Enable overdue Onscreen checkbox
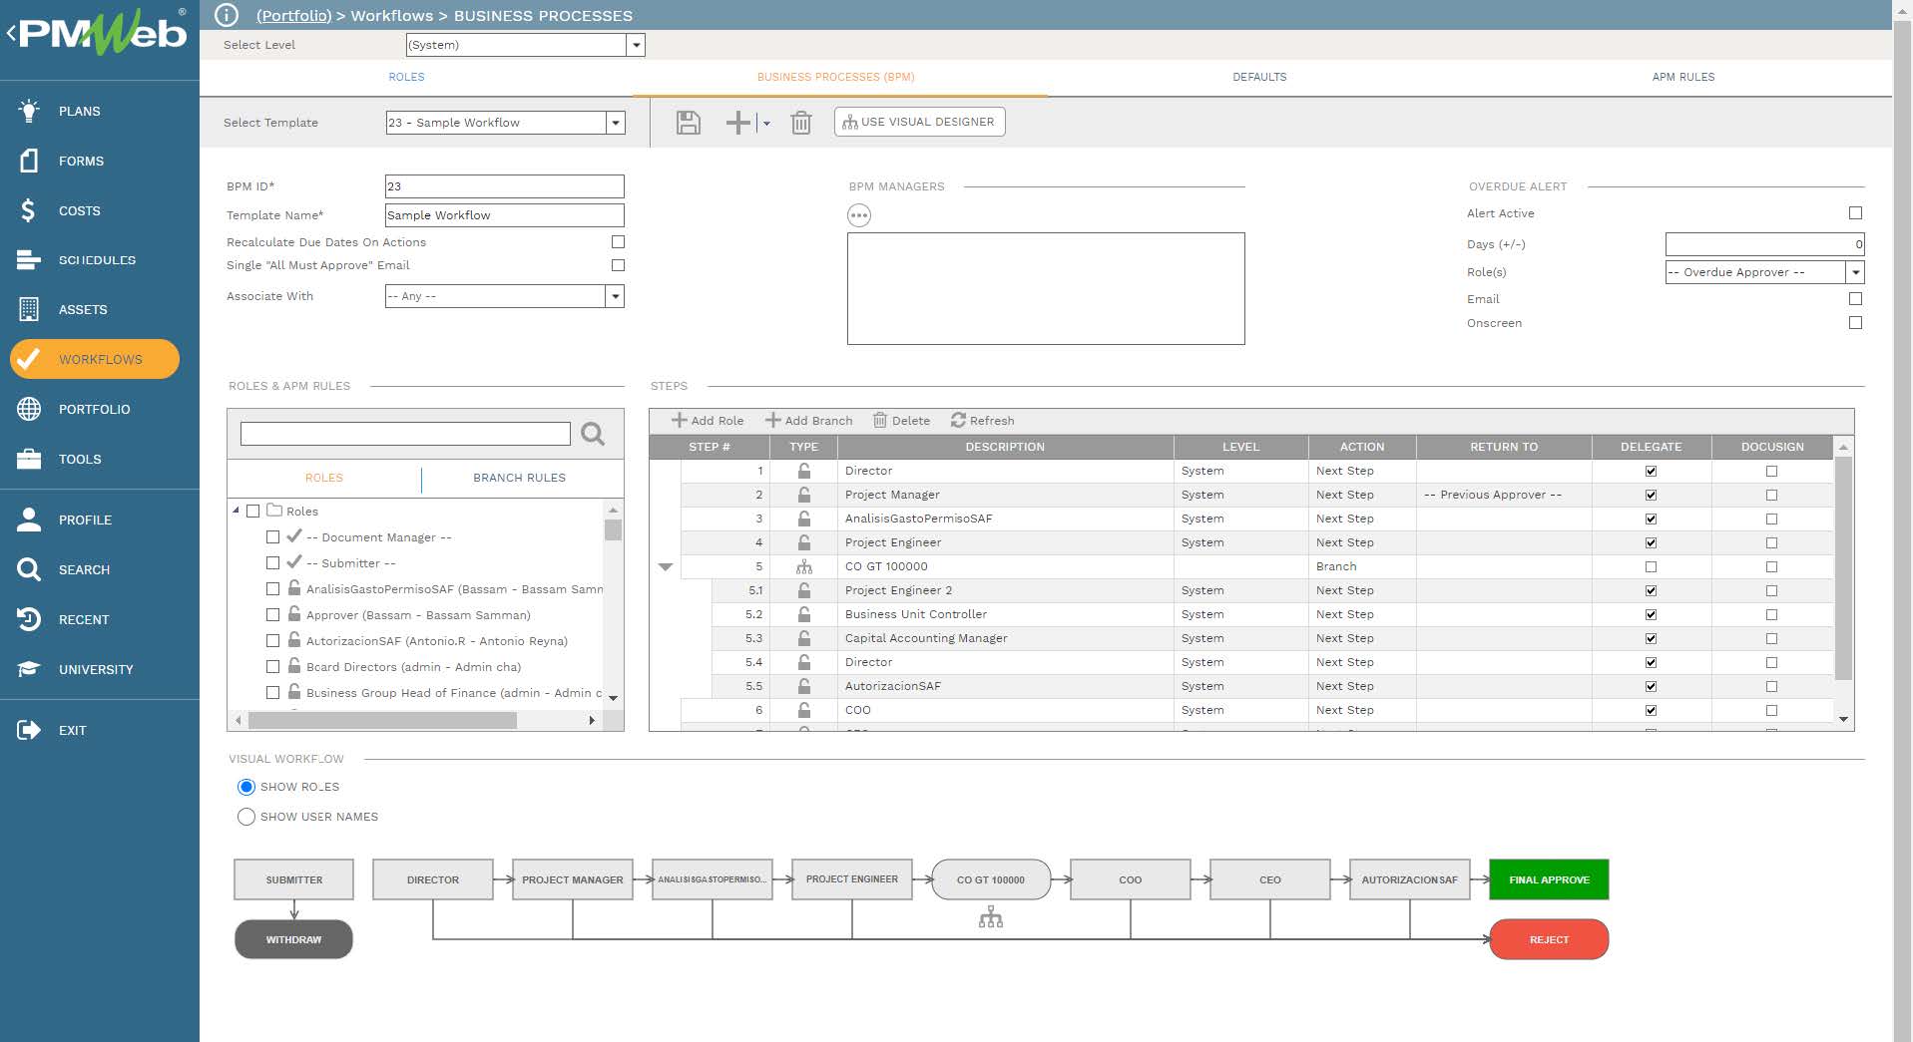 (1855, 323)
